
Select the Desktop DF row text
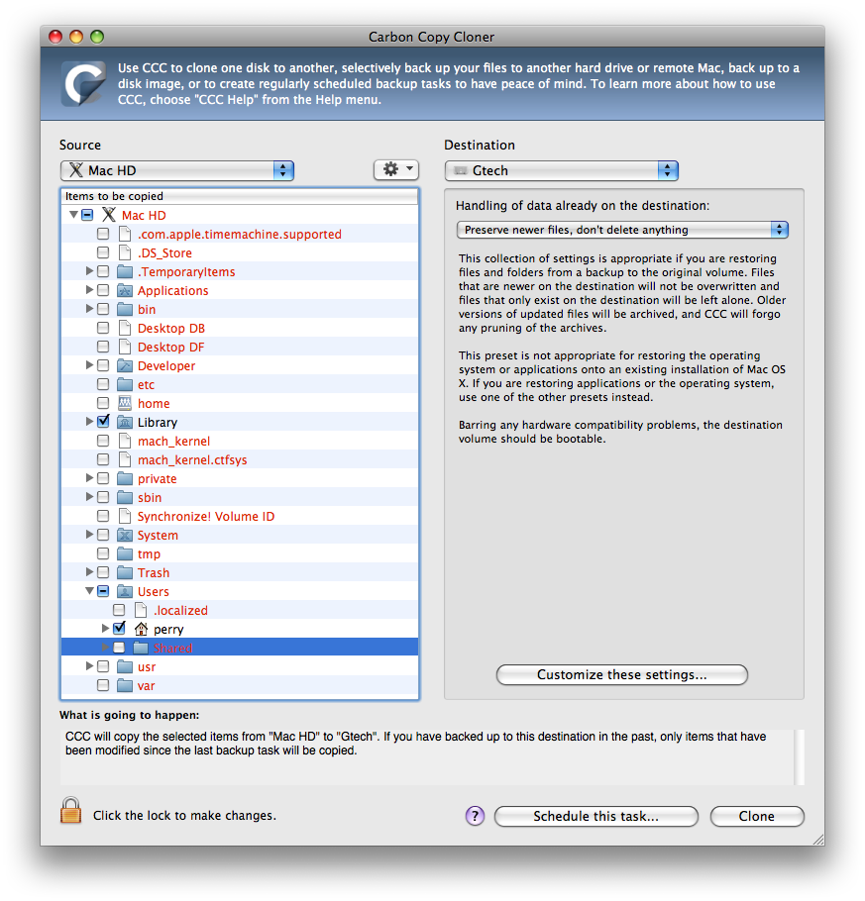tap(170, 348)
